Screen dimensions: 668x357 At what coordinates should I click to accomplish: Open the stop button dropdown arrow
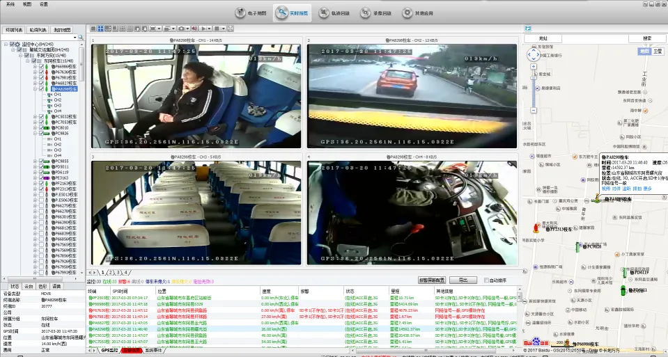[x=223, y=29]
